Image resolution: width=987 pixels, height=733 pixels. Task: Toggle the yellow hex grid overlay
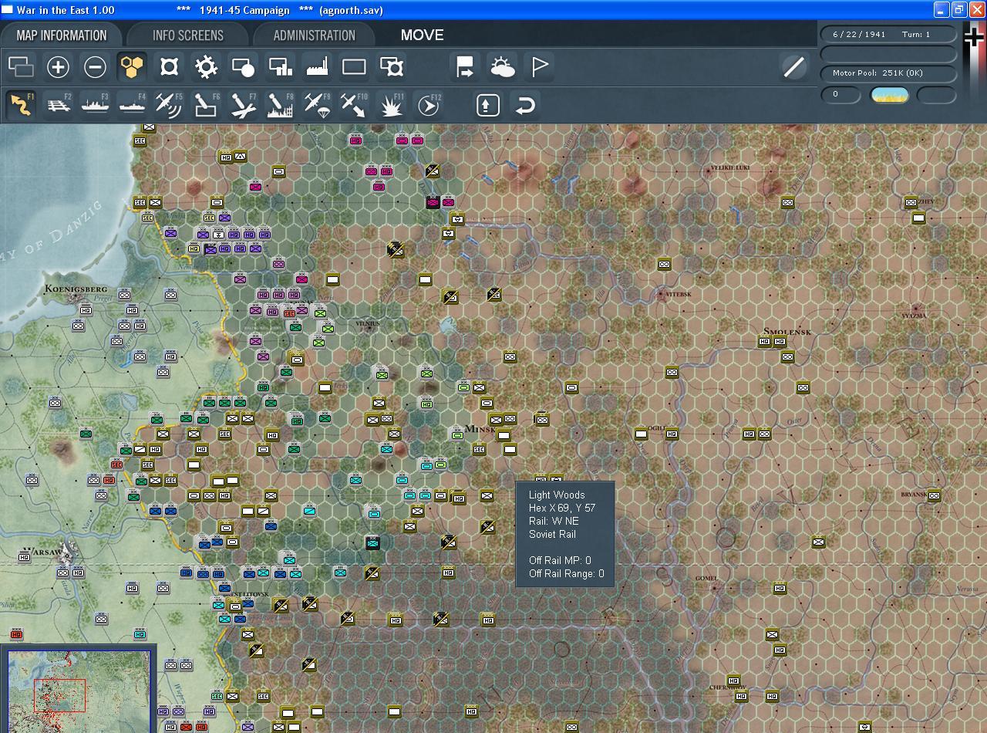coord(133,67)
